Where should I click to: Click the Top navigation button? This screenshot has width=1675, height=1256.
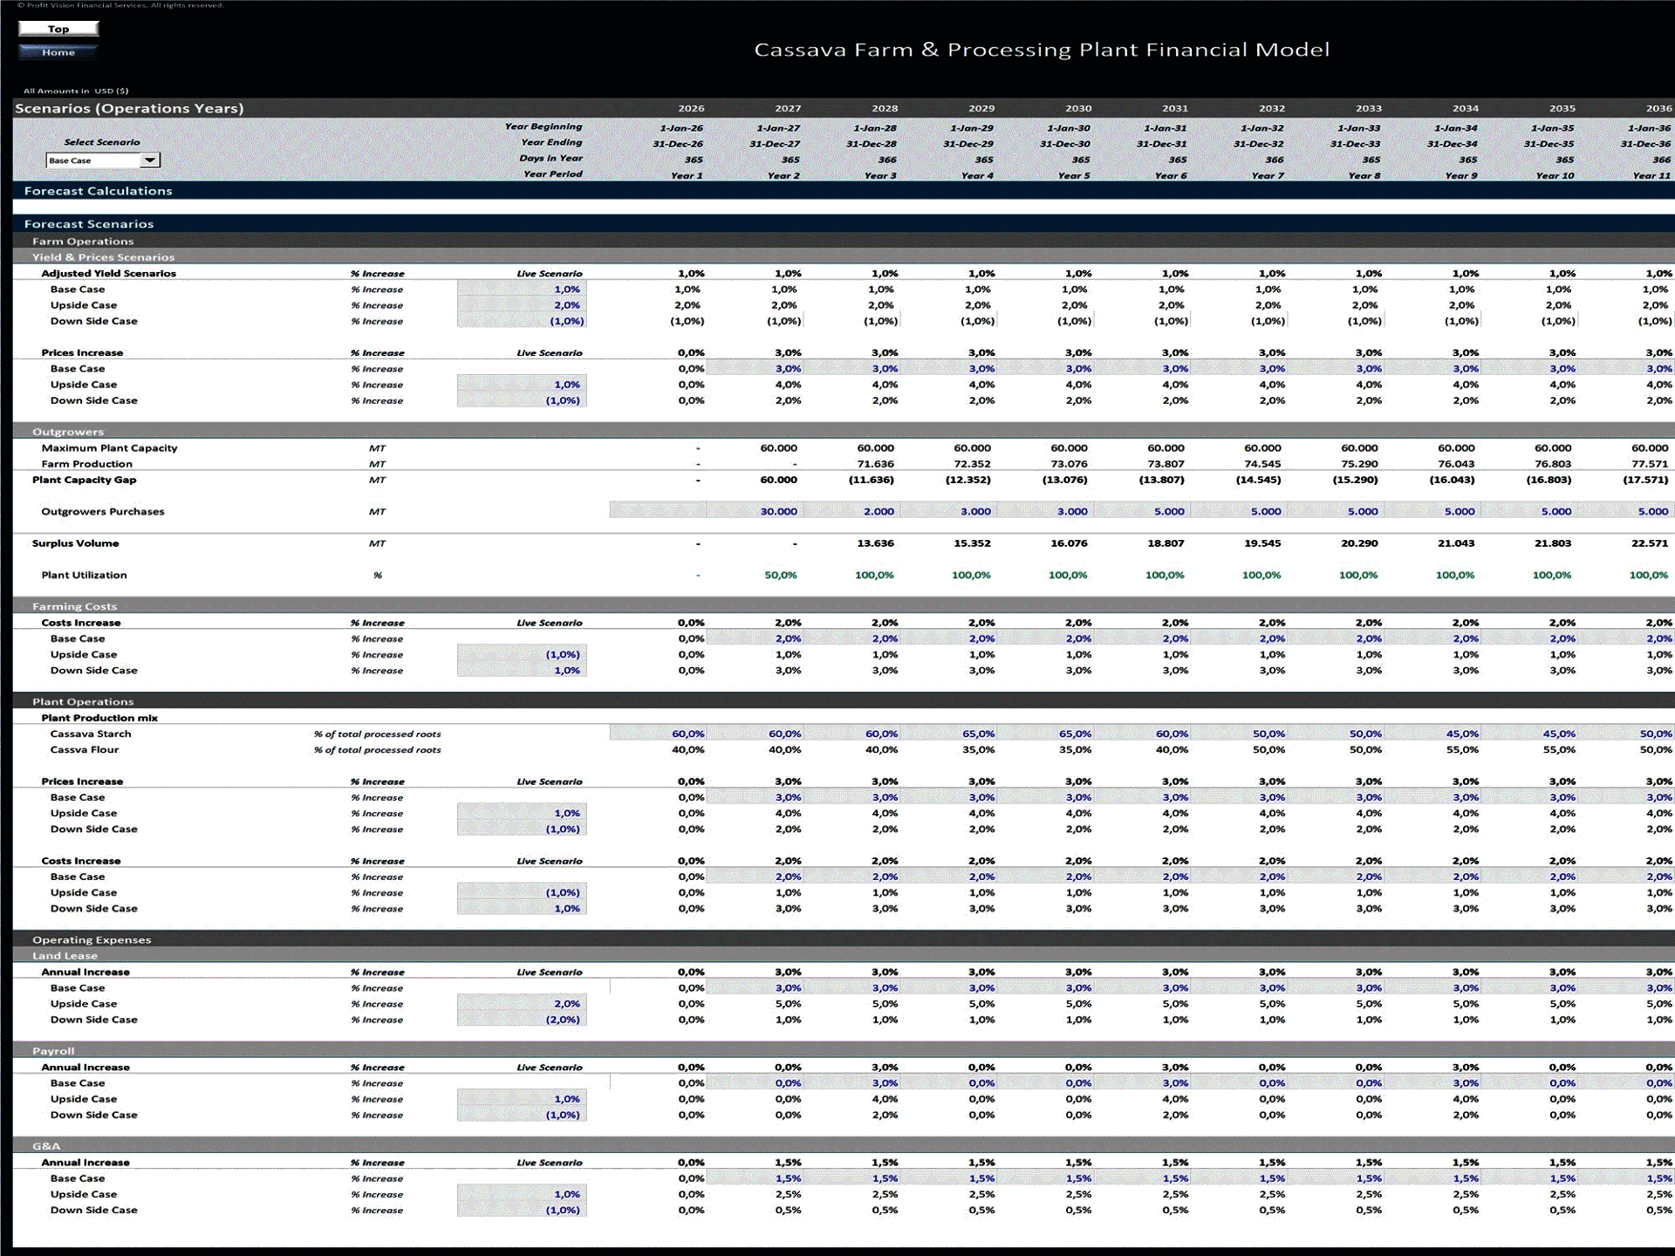click(x=58, y=29)
